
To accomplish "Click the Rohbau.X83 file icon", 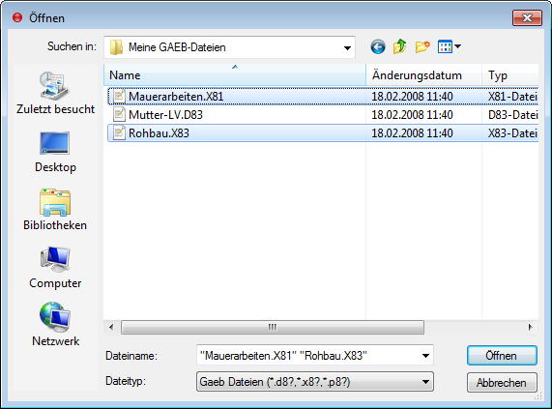I will tap(119, 132).
